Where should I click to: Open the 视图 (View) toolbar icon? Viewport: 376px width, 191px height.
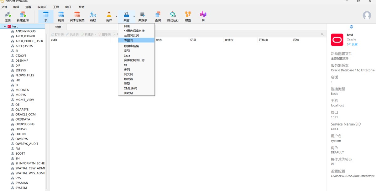click(61, 17)
